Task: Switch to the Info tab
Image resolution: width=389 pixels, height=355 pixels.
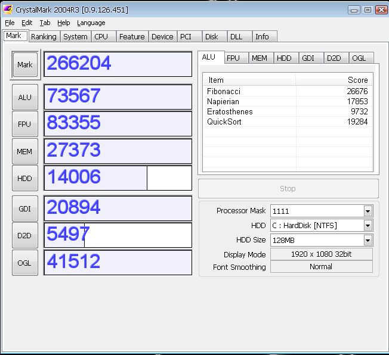Action: tap(264, 37)
